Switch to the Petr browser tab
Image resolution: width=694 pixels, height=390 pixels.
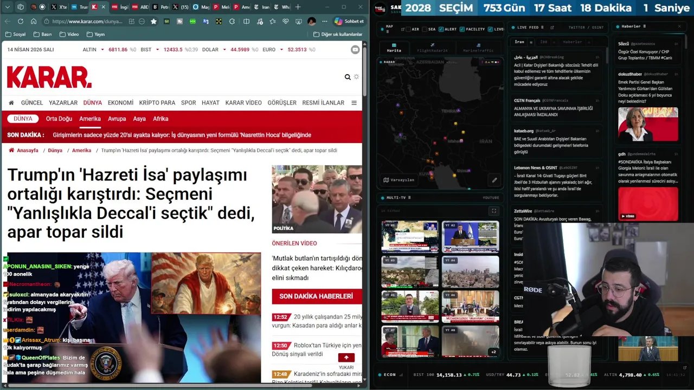[x=160, y=7]
